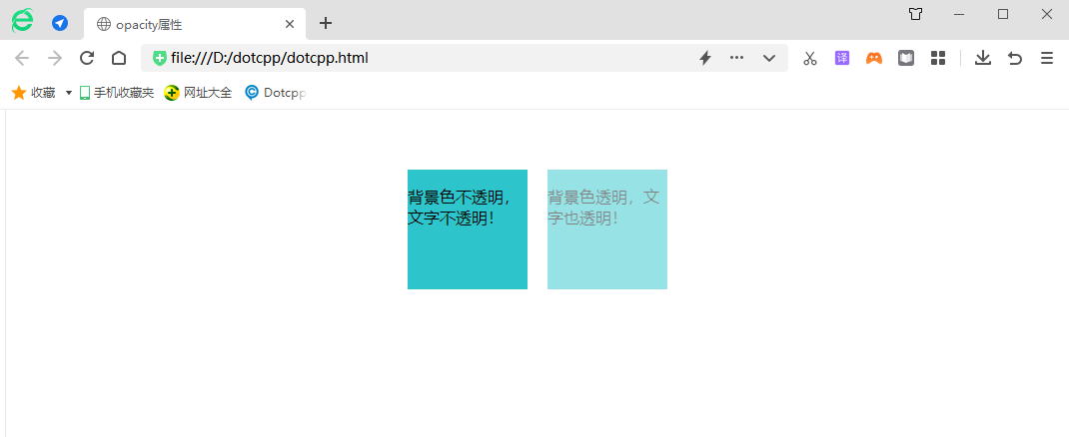Open the downloads manager icon

[x=983, y=58]
